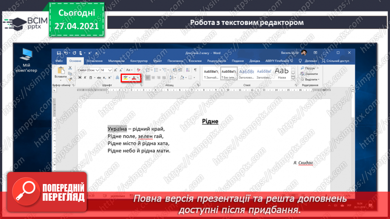Open highlight color dropdown arrow

tap(130, 78)
